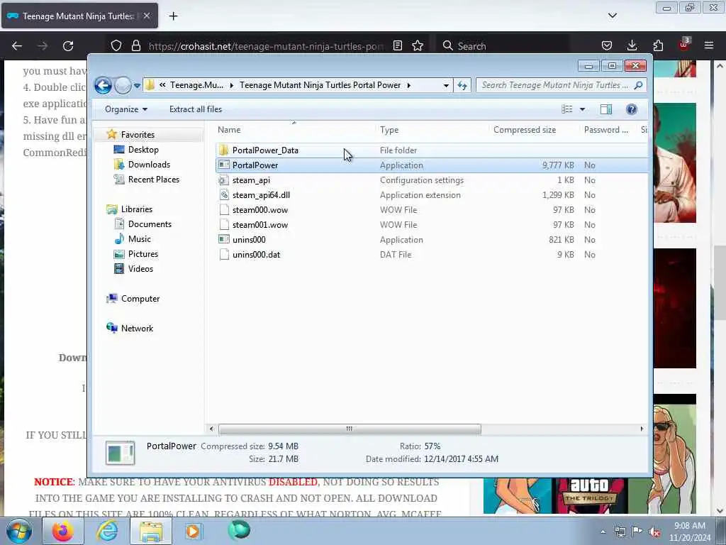Close the Teenage Mutant Ninja Turtles tab
726x545 pixels.
pyautogui.click(x=147, y=16)
